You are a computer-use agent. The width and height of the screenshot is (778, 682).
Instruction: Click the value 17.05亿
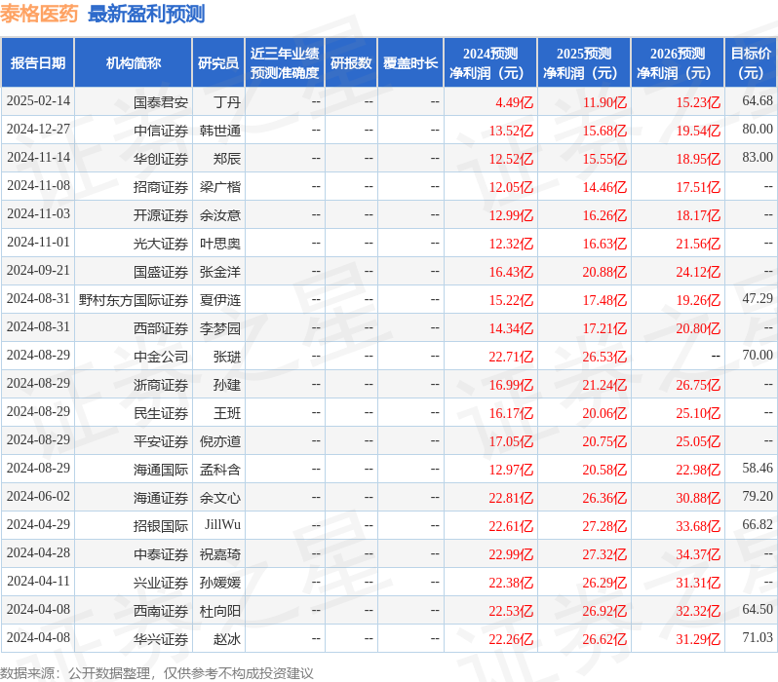[511, 442]
